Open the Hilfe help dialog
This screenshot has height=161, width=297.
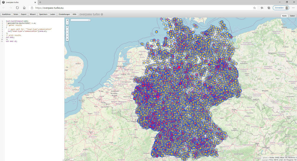(75, 14)
